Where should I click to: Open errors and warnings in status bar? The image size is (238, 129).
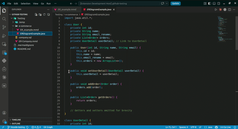pos(36,127)
